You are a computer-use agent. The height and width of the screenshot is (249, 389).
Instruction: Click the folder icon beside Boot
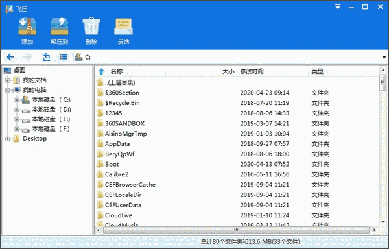tap(100, 164)
